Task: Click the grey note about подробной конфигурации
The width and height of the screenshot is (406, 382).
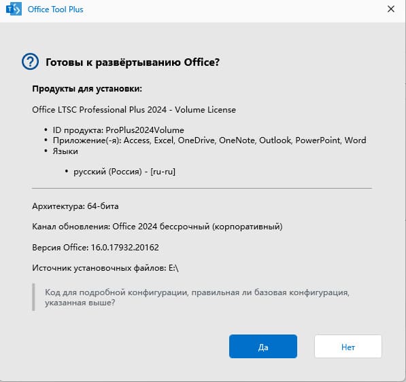Action: [x=197, y=297]
